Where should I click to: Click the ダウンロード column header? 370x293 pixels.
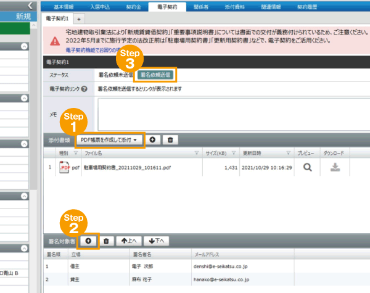click(334, 153)
